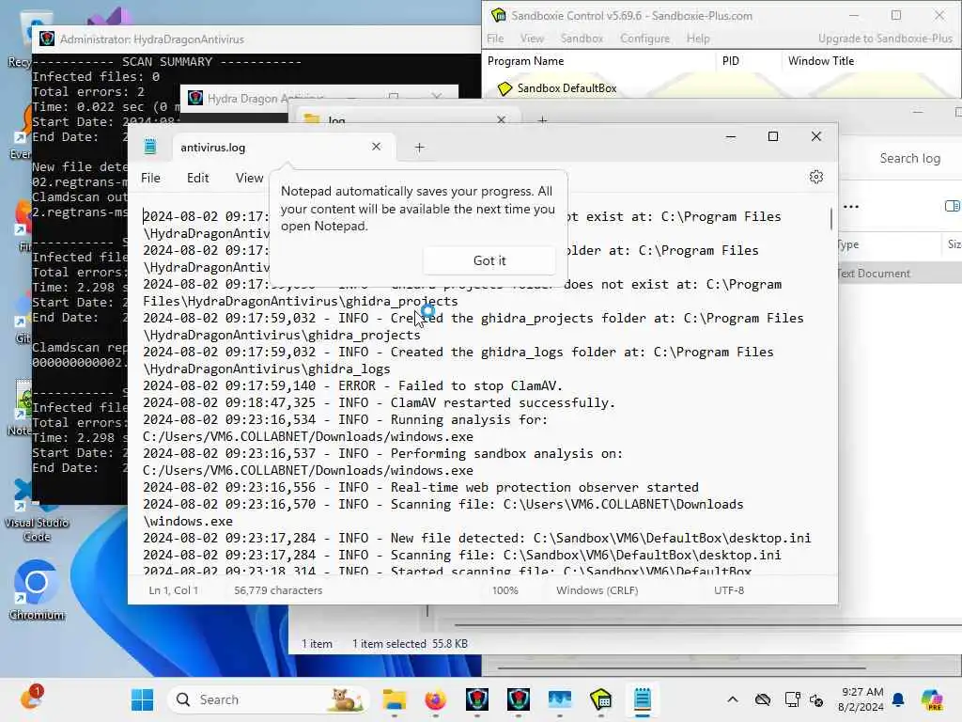Select the Text Document row in Explorer
The height and width of the screenshot is (722, 962).
[899, 274]
